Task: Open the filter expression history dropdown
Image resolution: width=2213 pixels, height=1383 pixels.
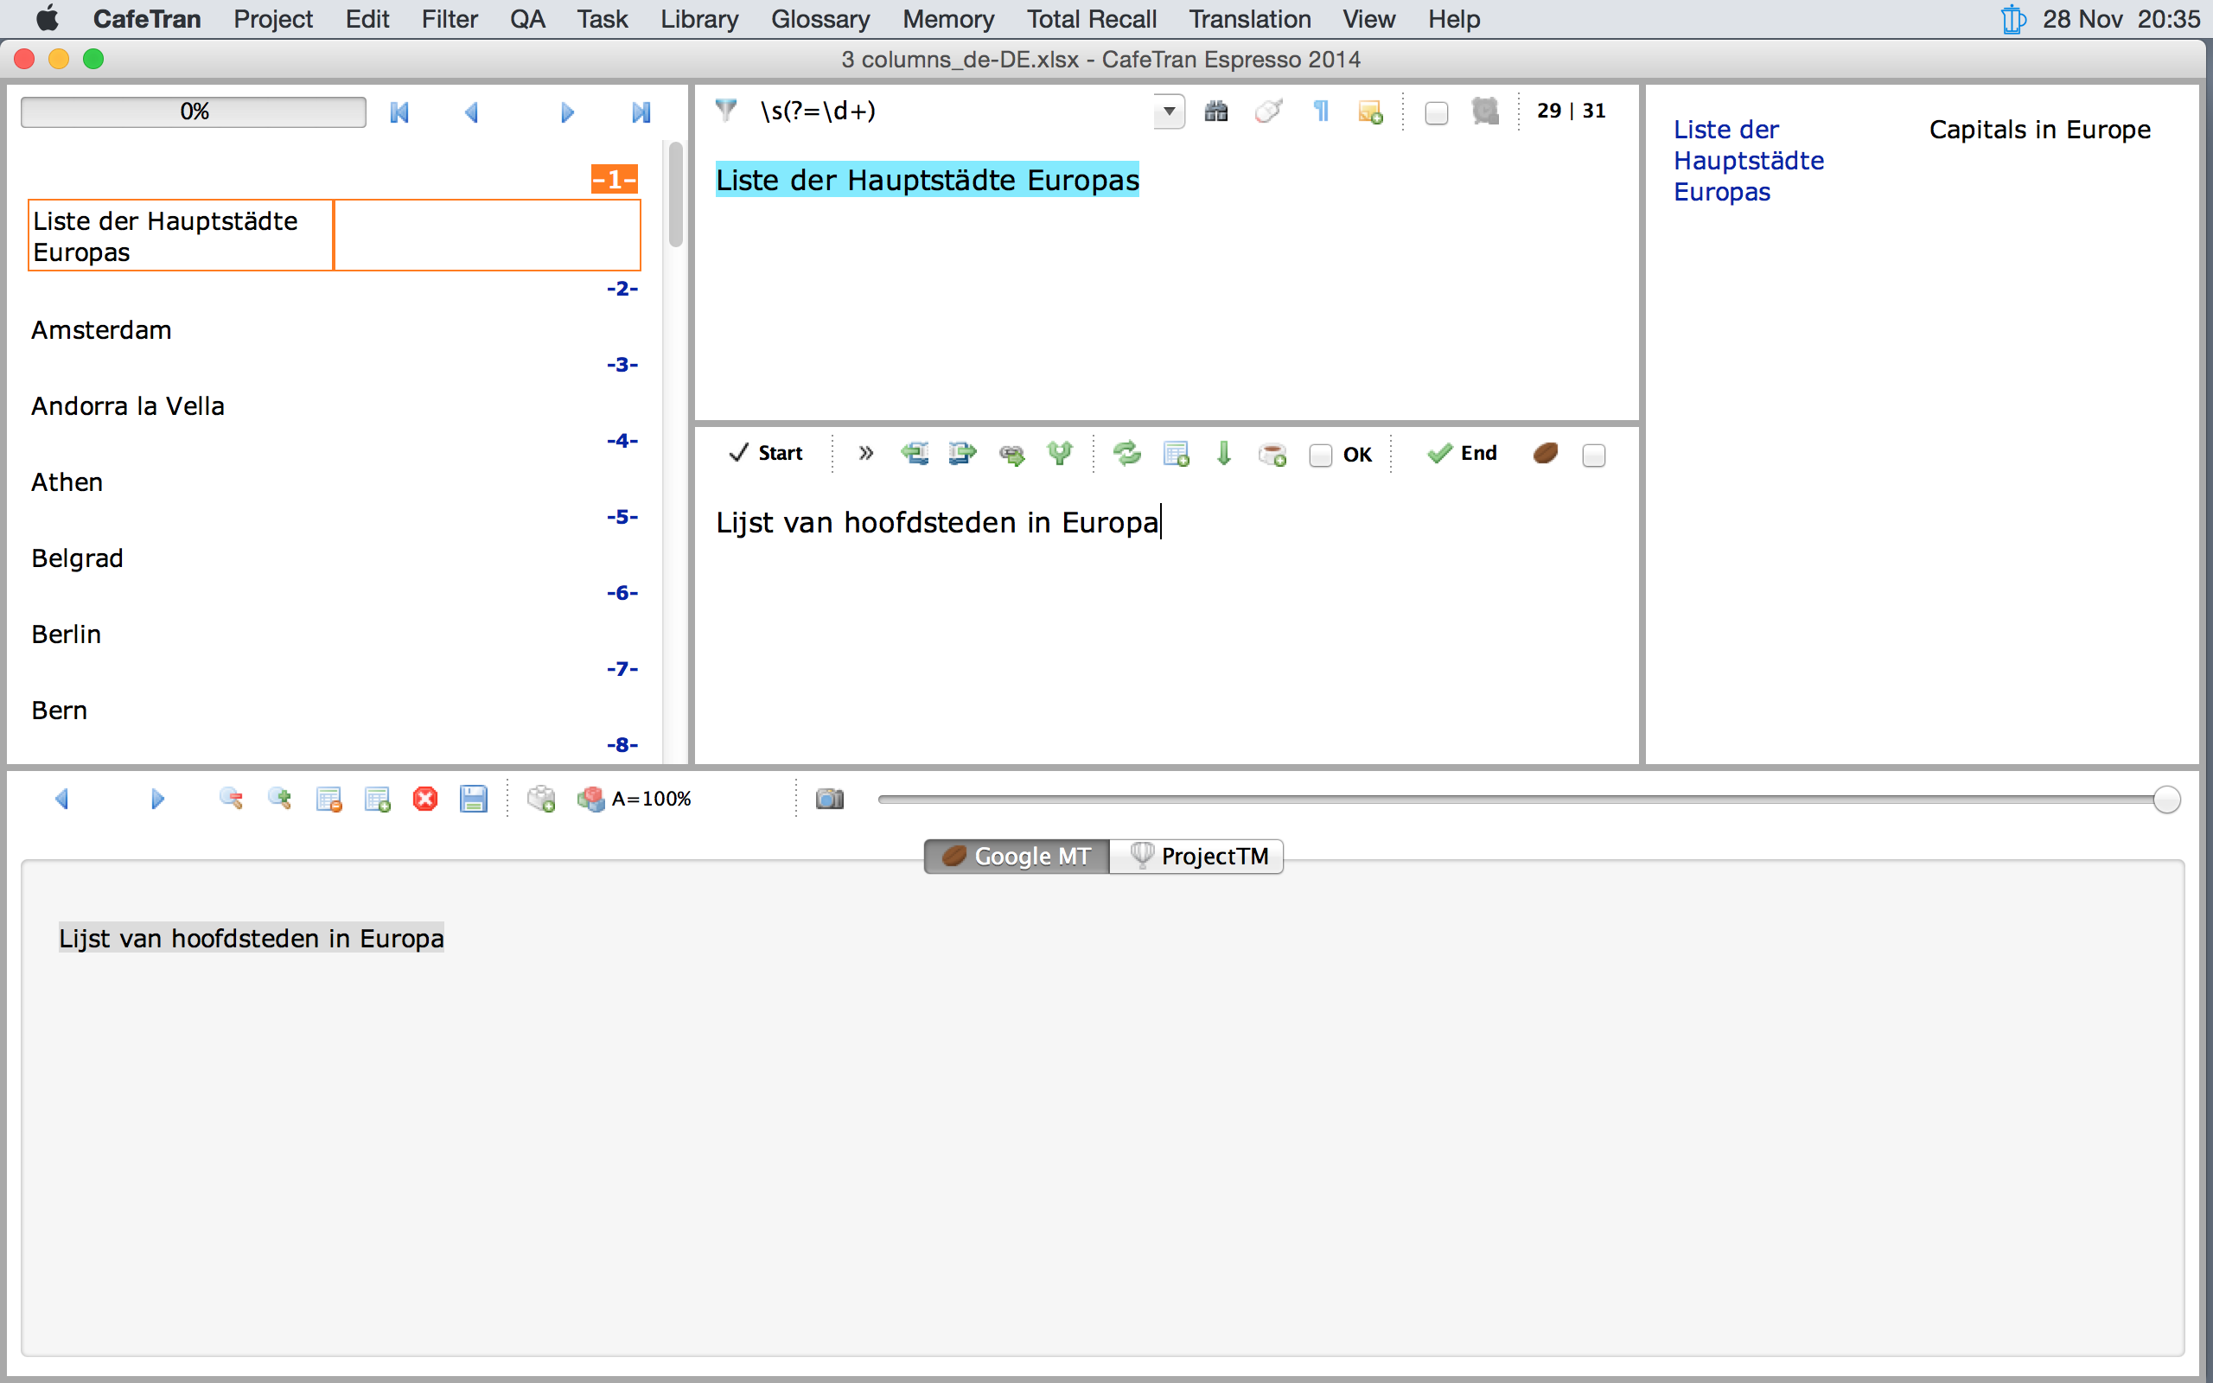Action: click(x=1169, y=112)
